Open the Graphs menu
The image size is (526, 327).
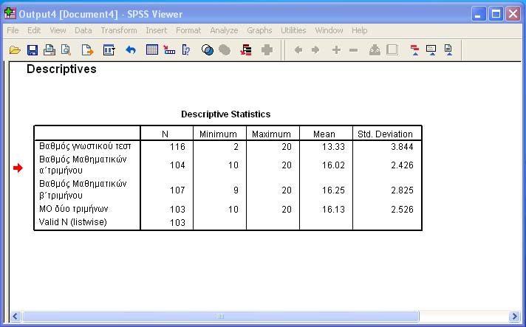[259, 30]
